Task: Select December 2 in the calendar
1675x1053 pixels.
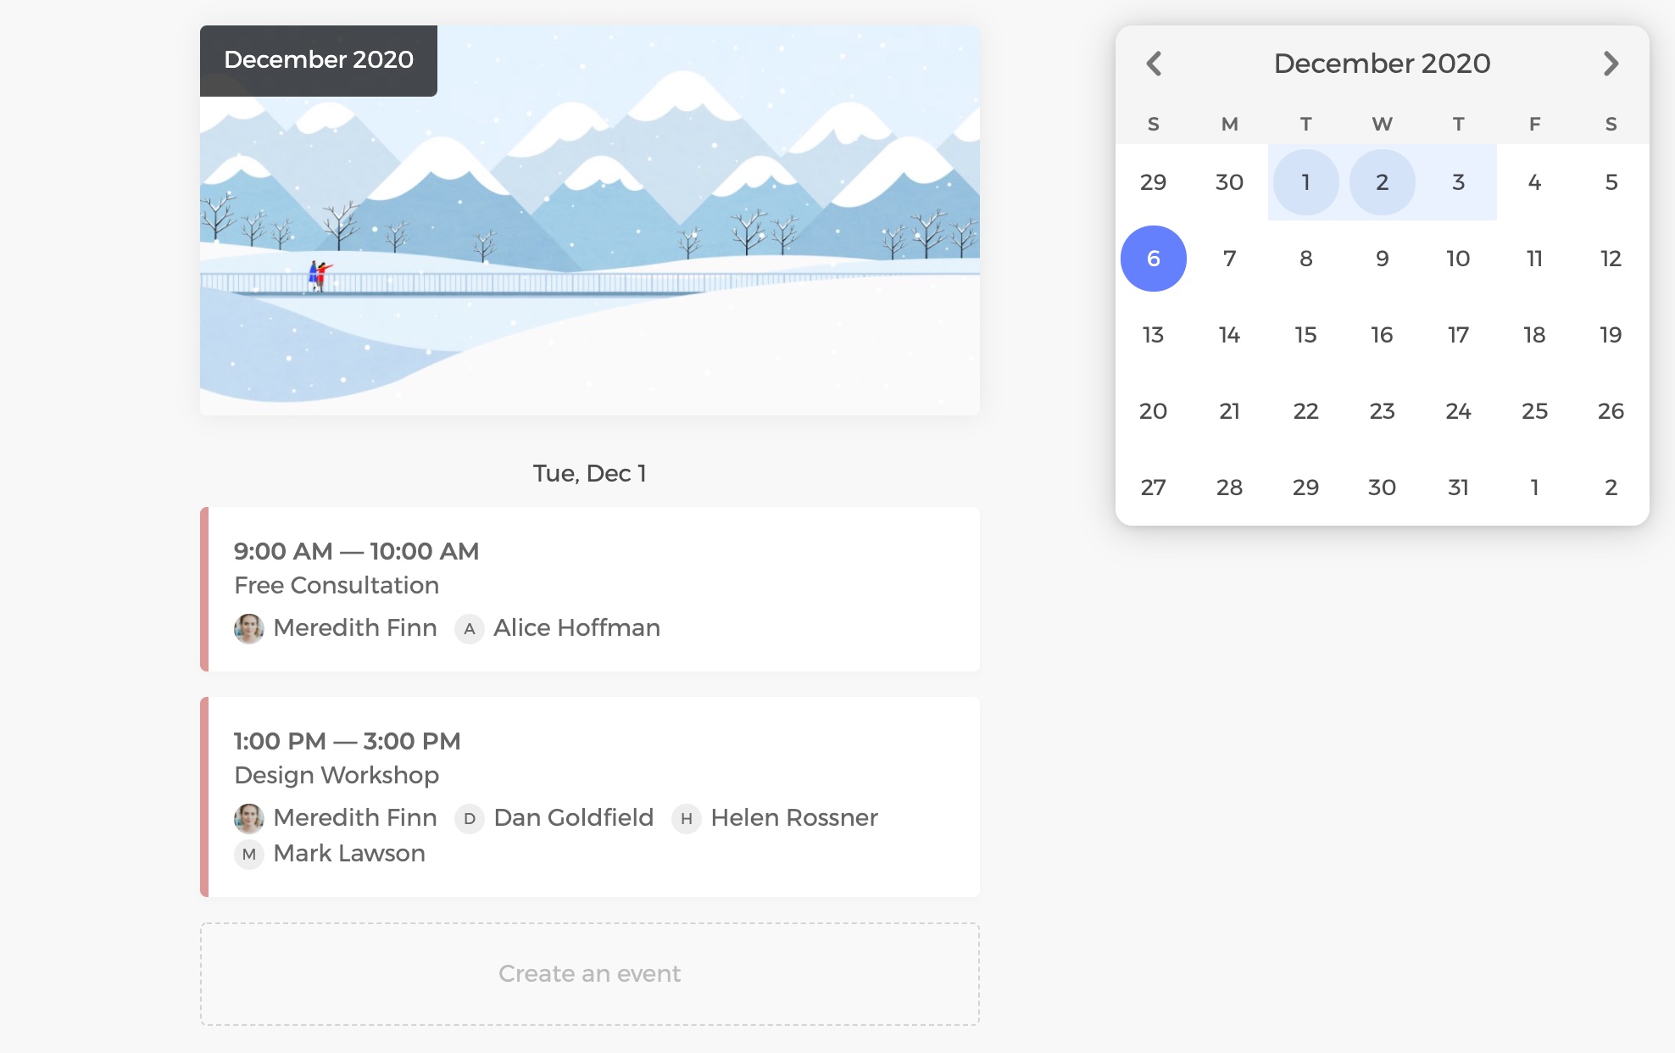Action: click(1382, 182)
